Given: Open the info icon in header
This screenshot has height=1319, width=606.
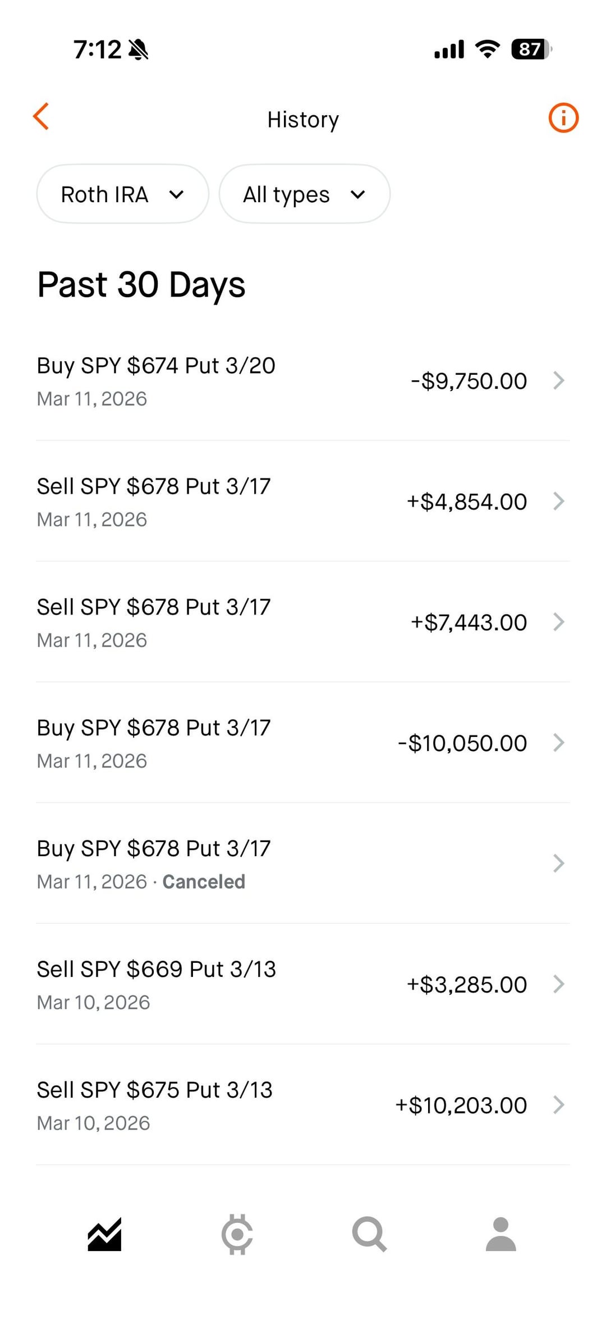Looking at the screenshot, I should [563, 118].
